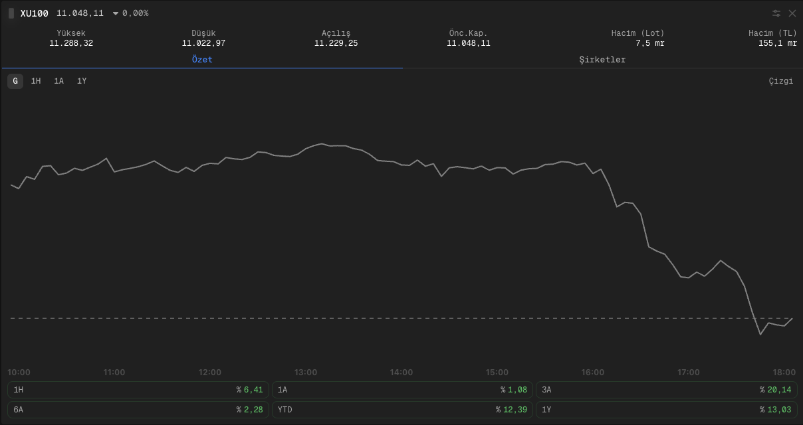Click the 1H performance box showing 6,41

pyautogui.click(x=138, y=390)
